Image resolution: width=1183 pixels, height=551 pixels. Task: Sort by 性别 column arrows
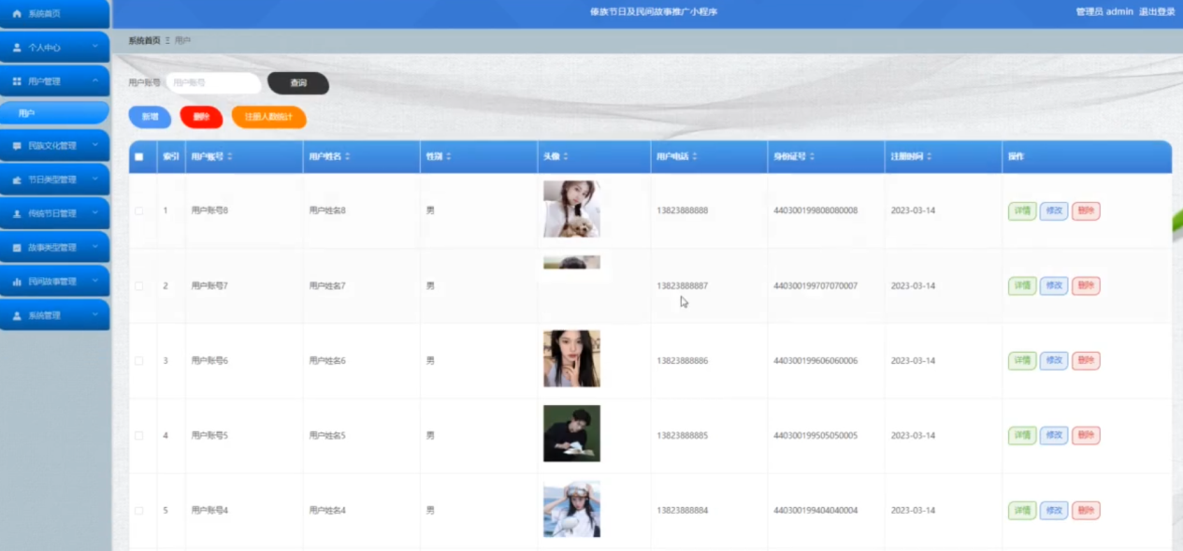point(449,157)
